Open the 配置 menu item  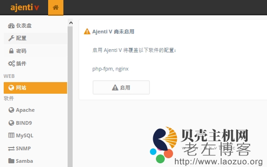click(x=35, y=38)
